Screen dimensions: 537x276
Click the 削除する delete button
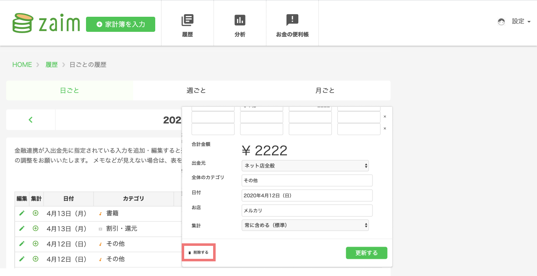pos(198,253)
